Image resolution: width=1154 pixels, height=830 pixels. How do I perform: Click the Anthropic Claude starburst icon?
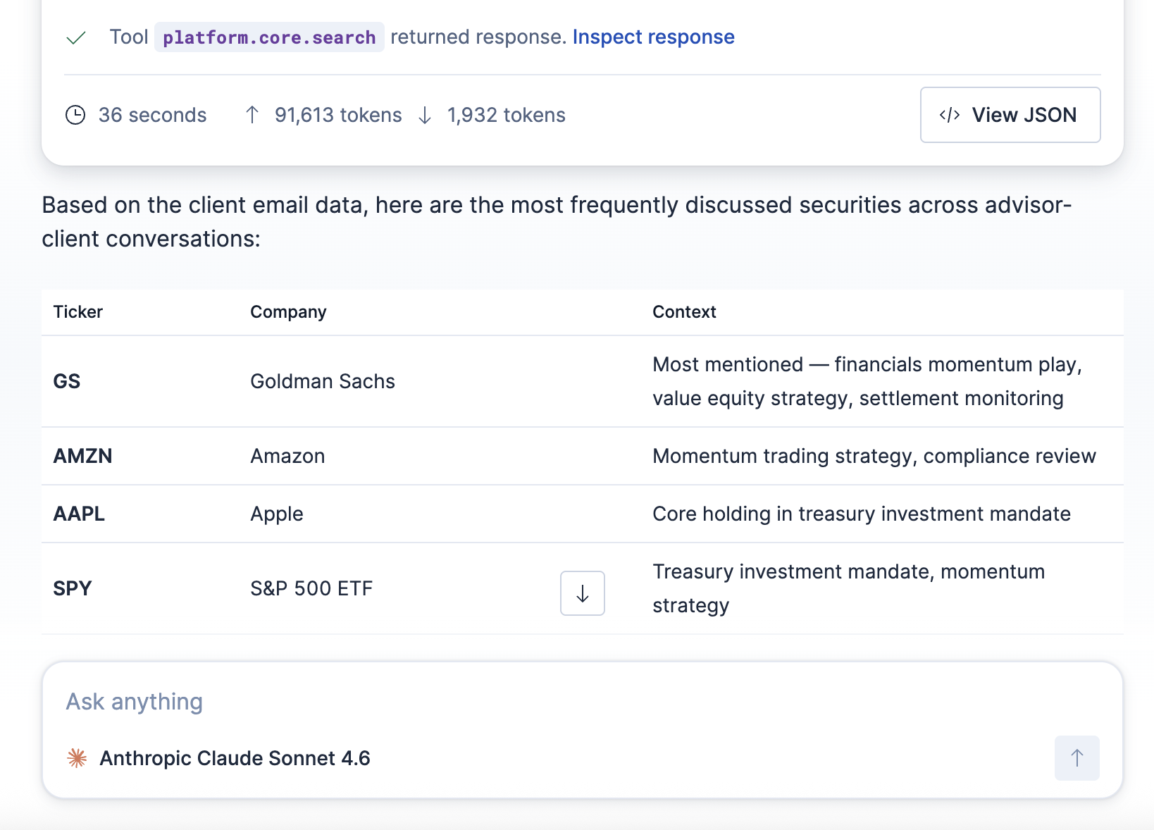coord(77,758)
